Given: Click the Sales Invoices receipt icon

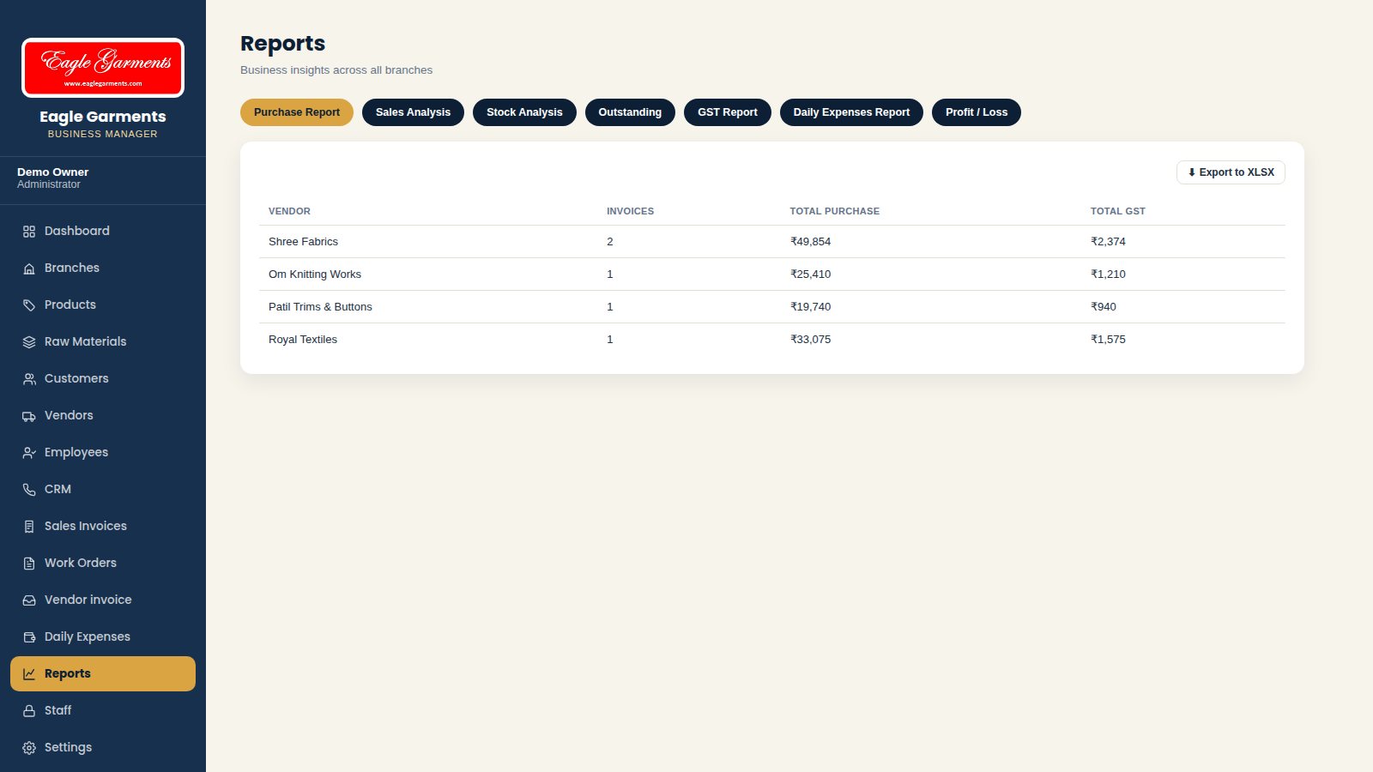Looking at the screenshot, I should click(29, 527).
